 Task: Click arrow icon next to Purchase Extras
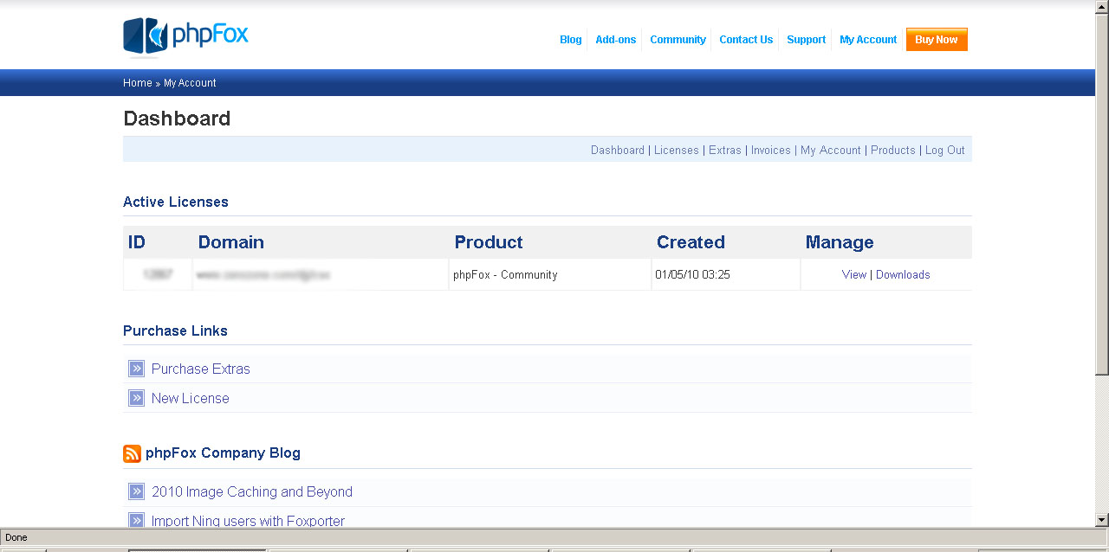click(136, 369)
